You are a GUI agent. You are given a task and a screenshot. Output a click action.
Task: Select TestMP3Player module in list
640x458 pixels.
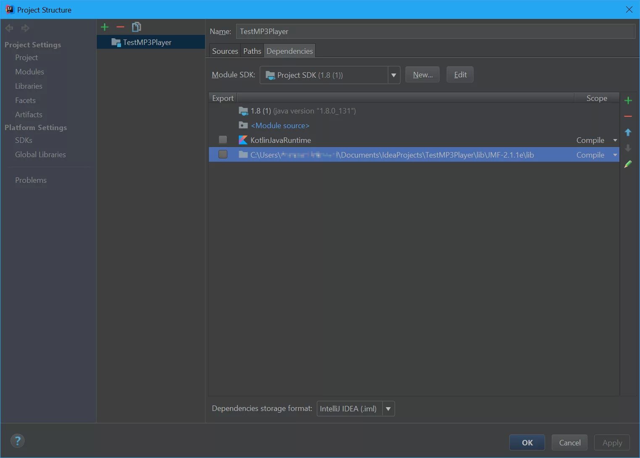point(151,42)
